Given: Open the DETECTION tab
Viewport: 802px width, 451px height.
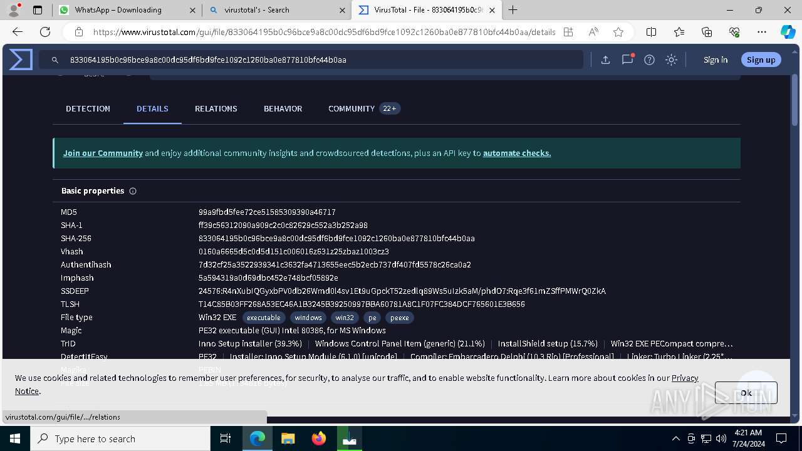Looking at the screenshot, I should pyautogui.click(x=88, y=108).
